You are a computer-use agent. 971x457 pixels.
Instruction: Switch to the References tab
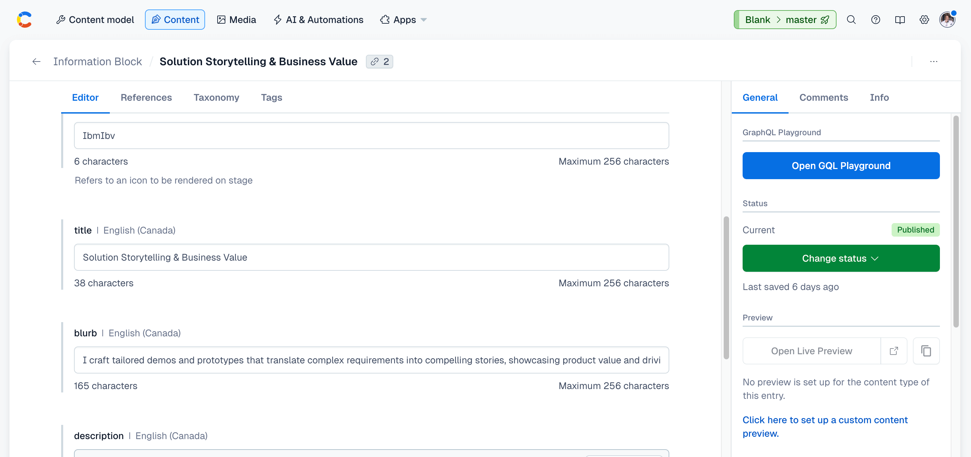pos(146,97)
